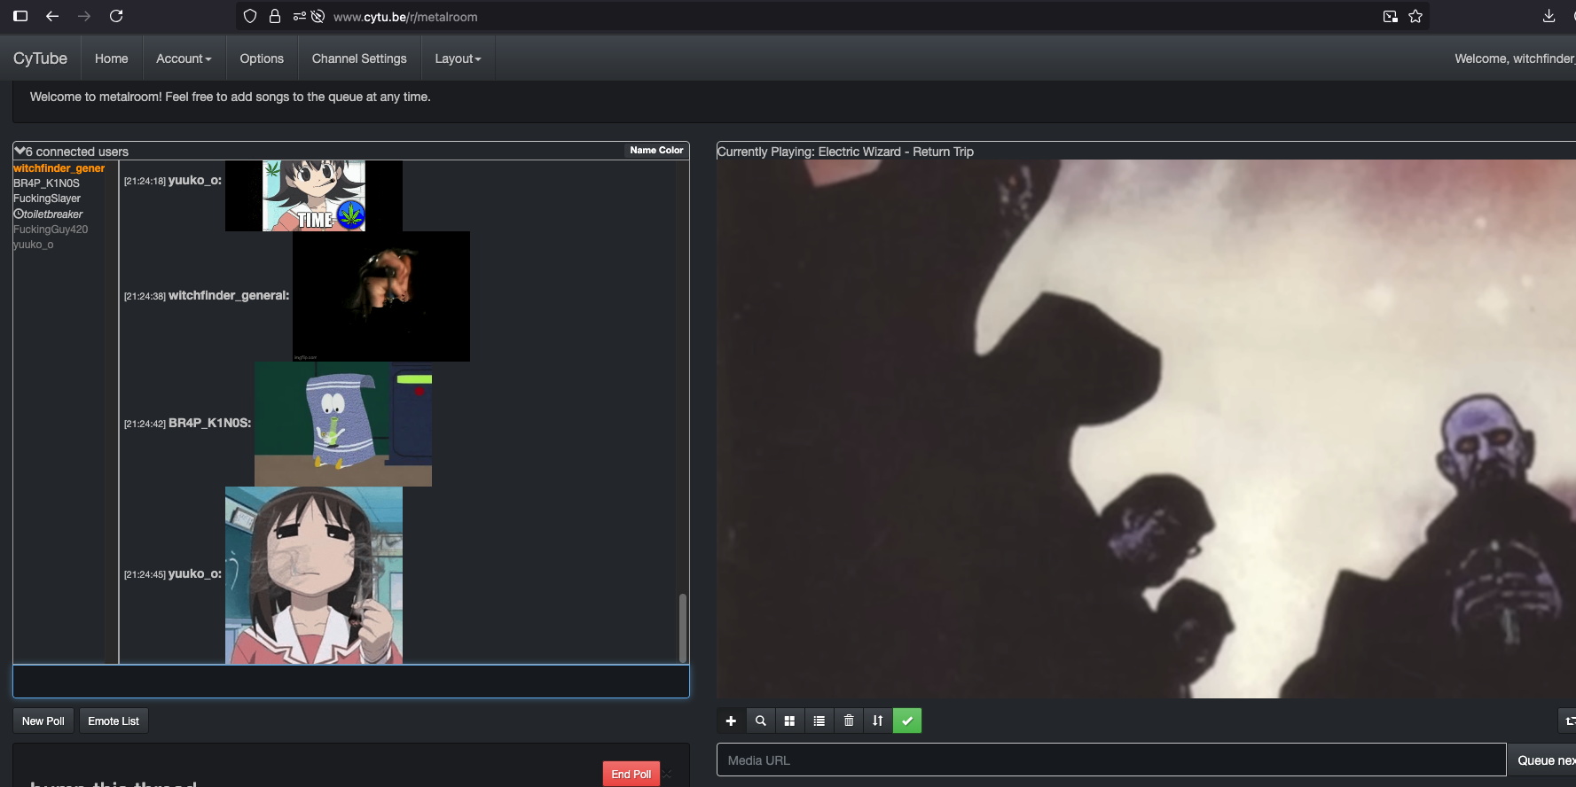This screenshot has height=787, width=1576.
Task: Select user FuckingSlayer in user list
Action: pos(47,199)
